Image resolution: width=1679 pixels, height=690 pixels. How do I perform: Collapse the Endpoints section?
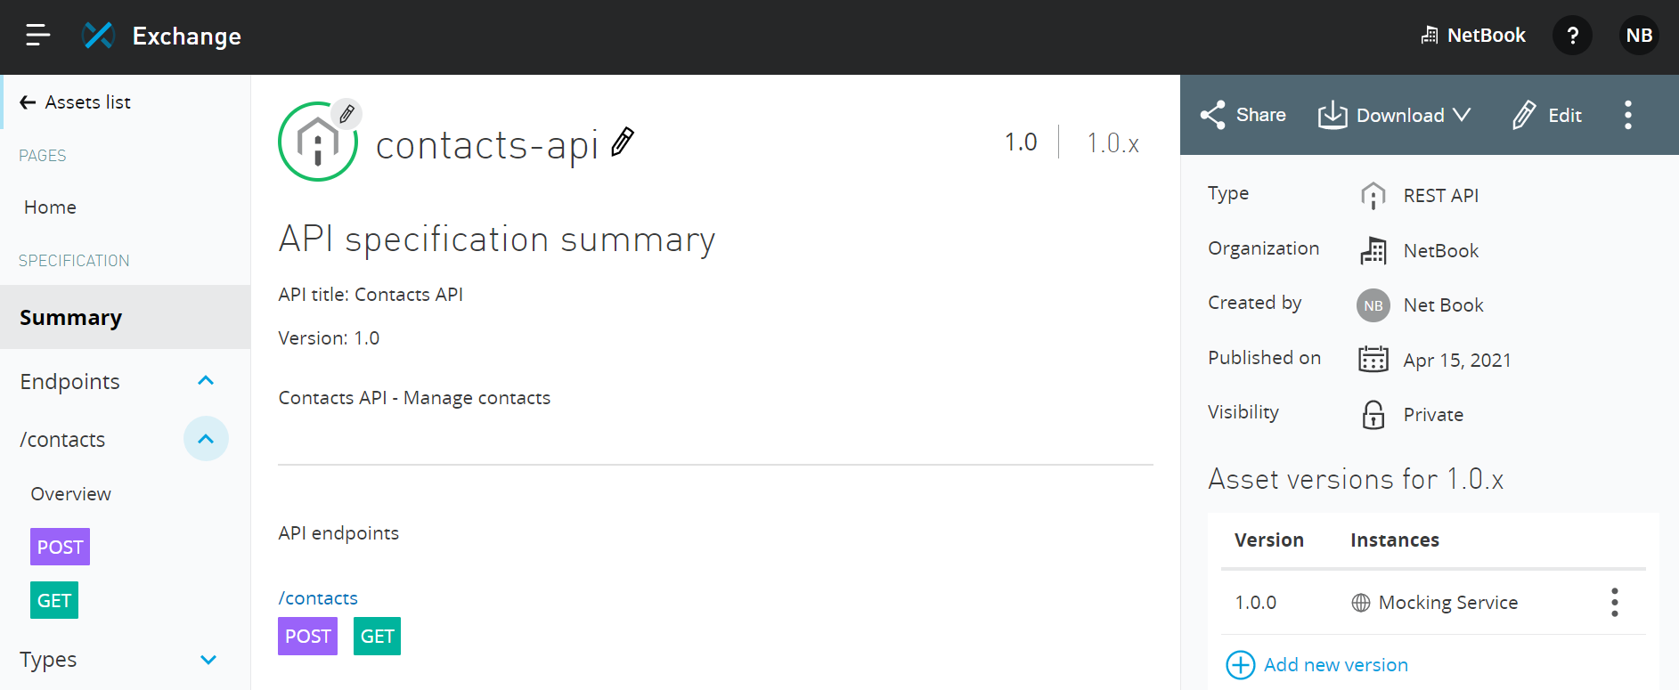[x=206, y=380]
